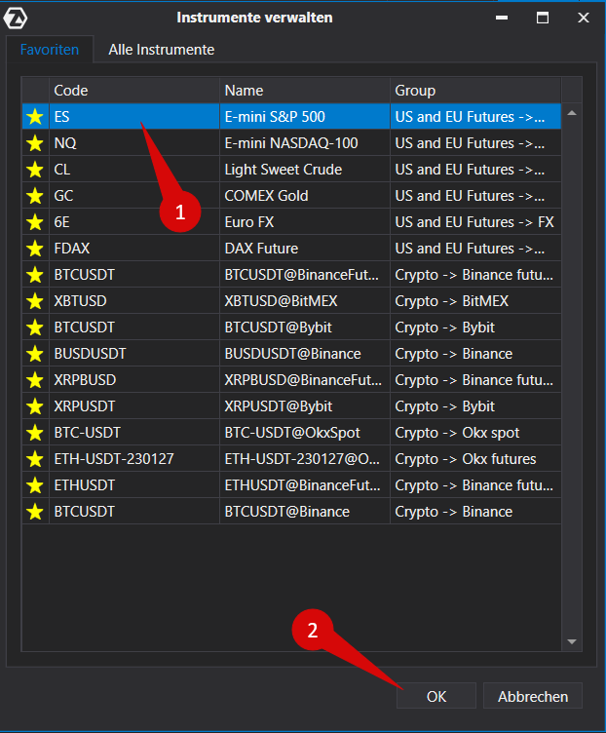Click the GC code cell
This screenshot has width=606, height=733.
coord(134,195)
